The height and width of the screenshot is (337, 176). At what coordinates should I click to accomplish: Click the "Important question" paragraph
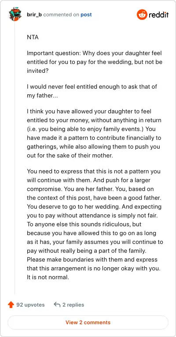(95, 62)
